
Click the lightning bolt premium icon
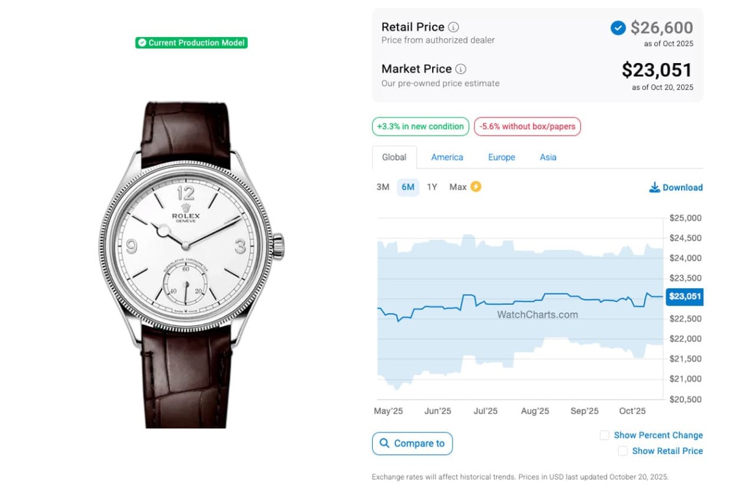(x=476, y=187)
